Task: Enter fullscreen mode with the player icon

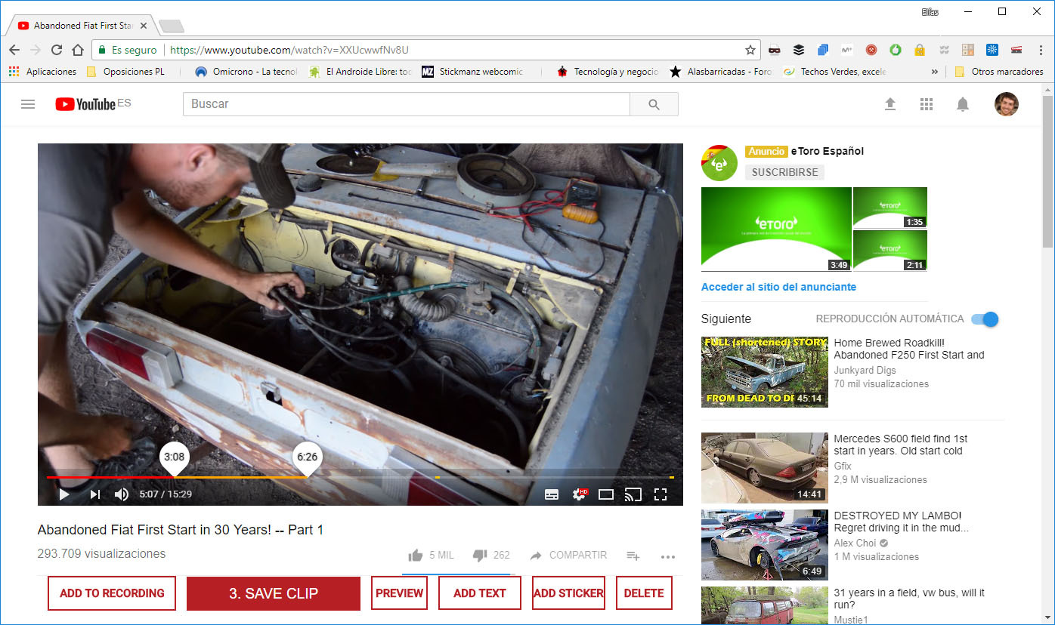Action: pos(661,494)
